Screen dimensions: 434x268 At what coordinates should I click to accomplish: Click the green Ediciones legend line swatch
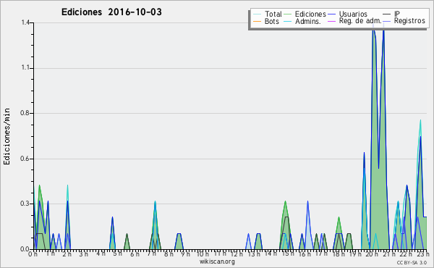point(288,14)
